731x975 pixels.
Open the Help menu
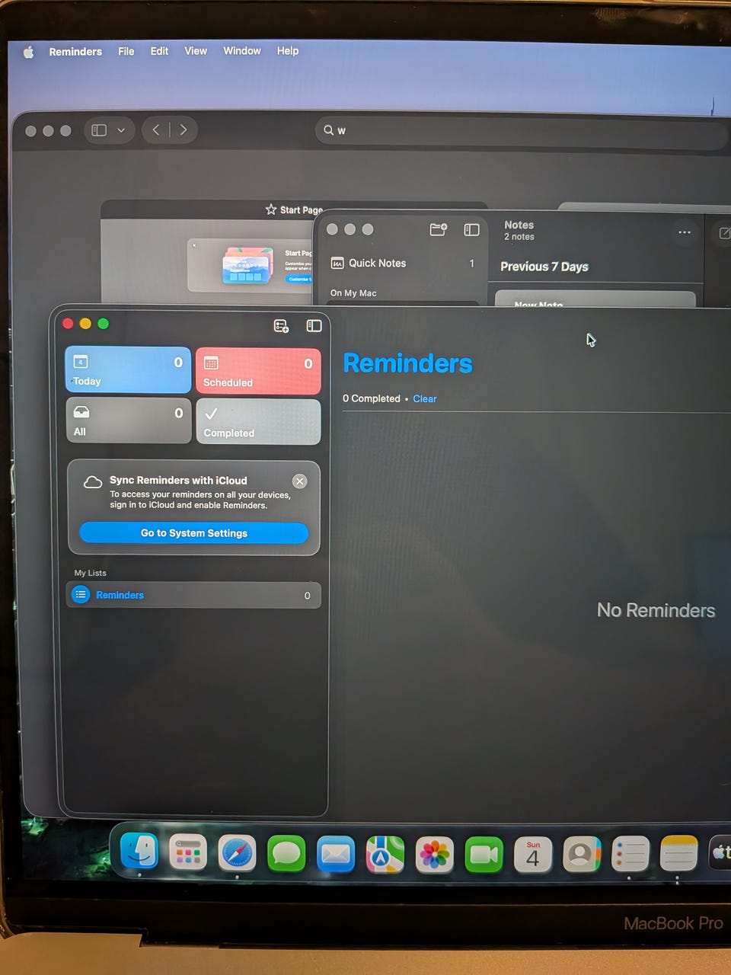pos(288,51)
